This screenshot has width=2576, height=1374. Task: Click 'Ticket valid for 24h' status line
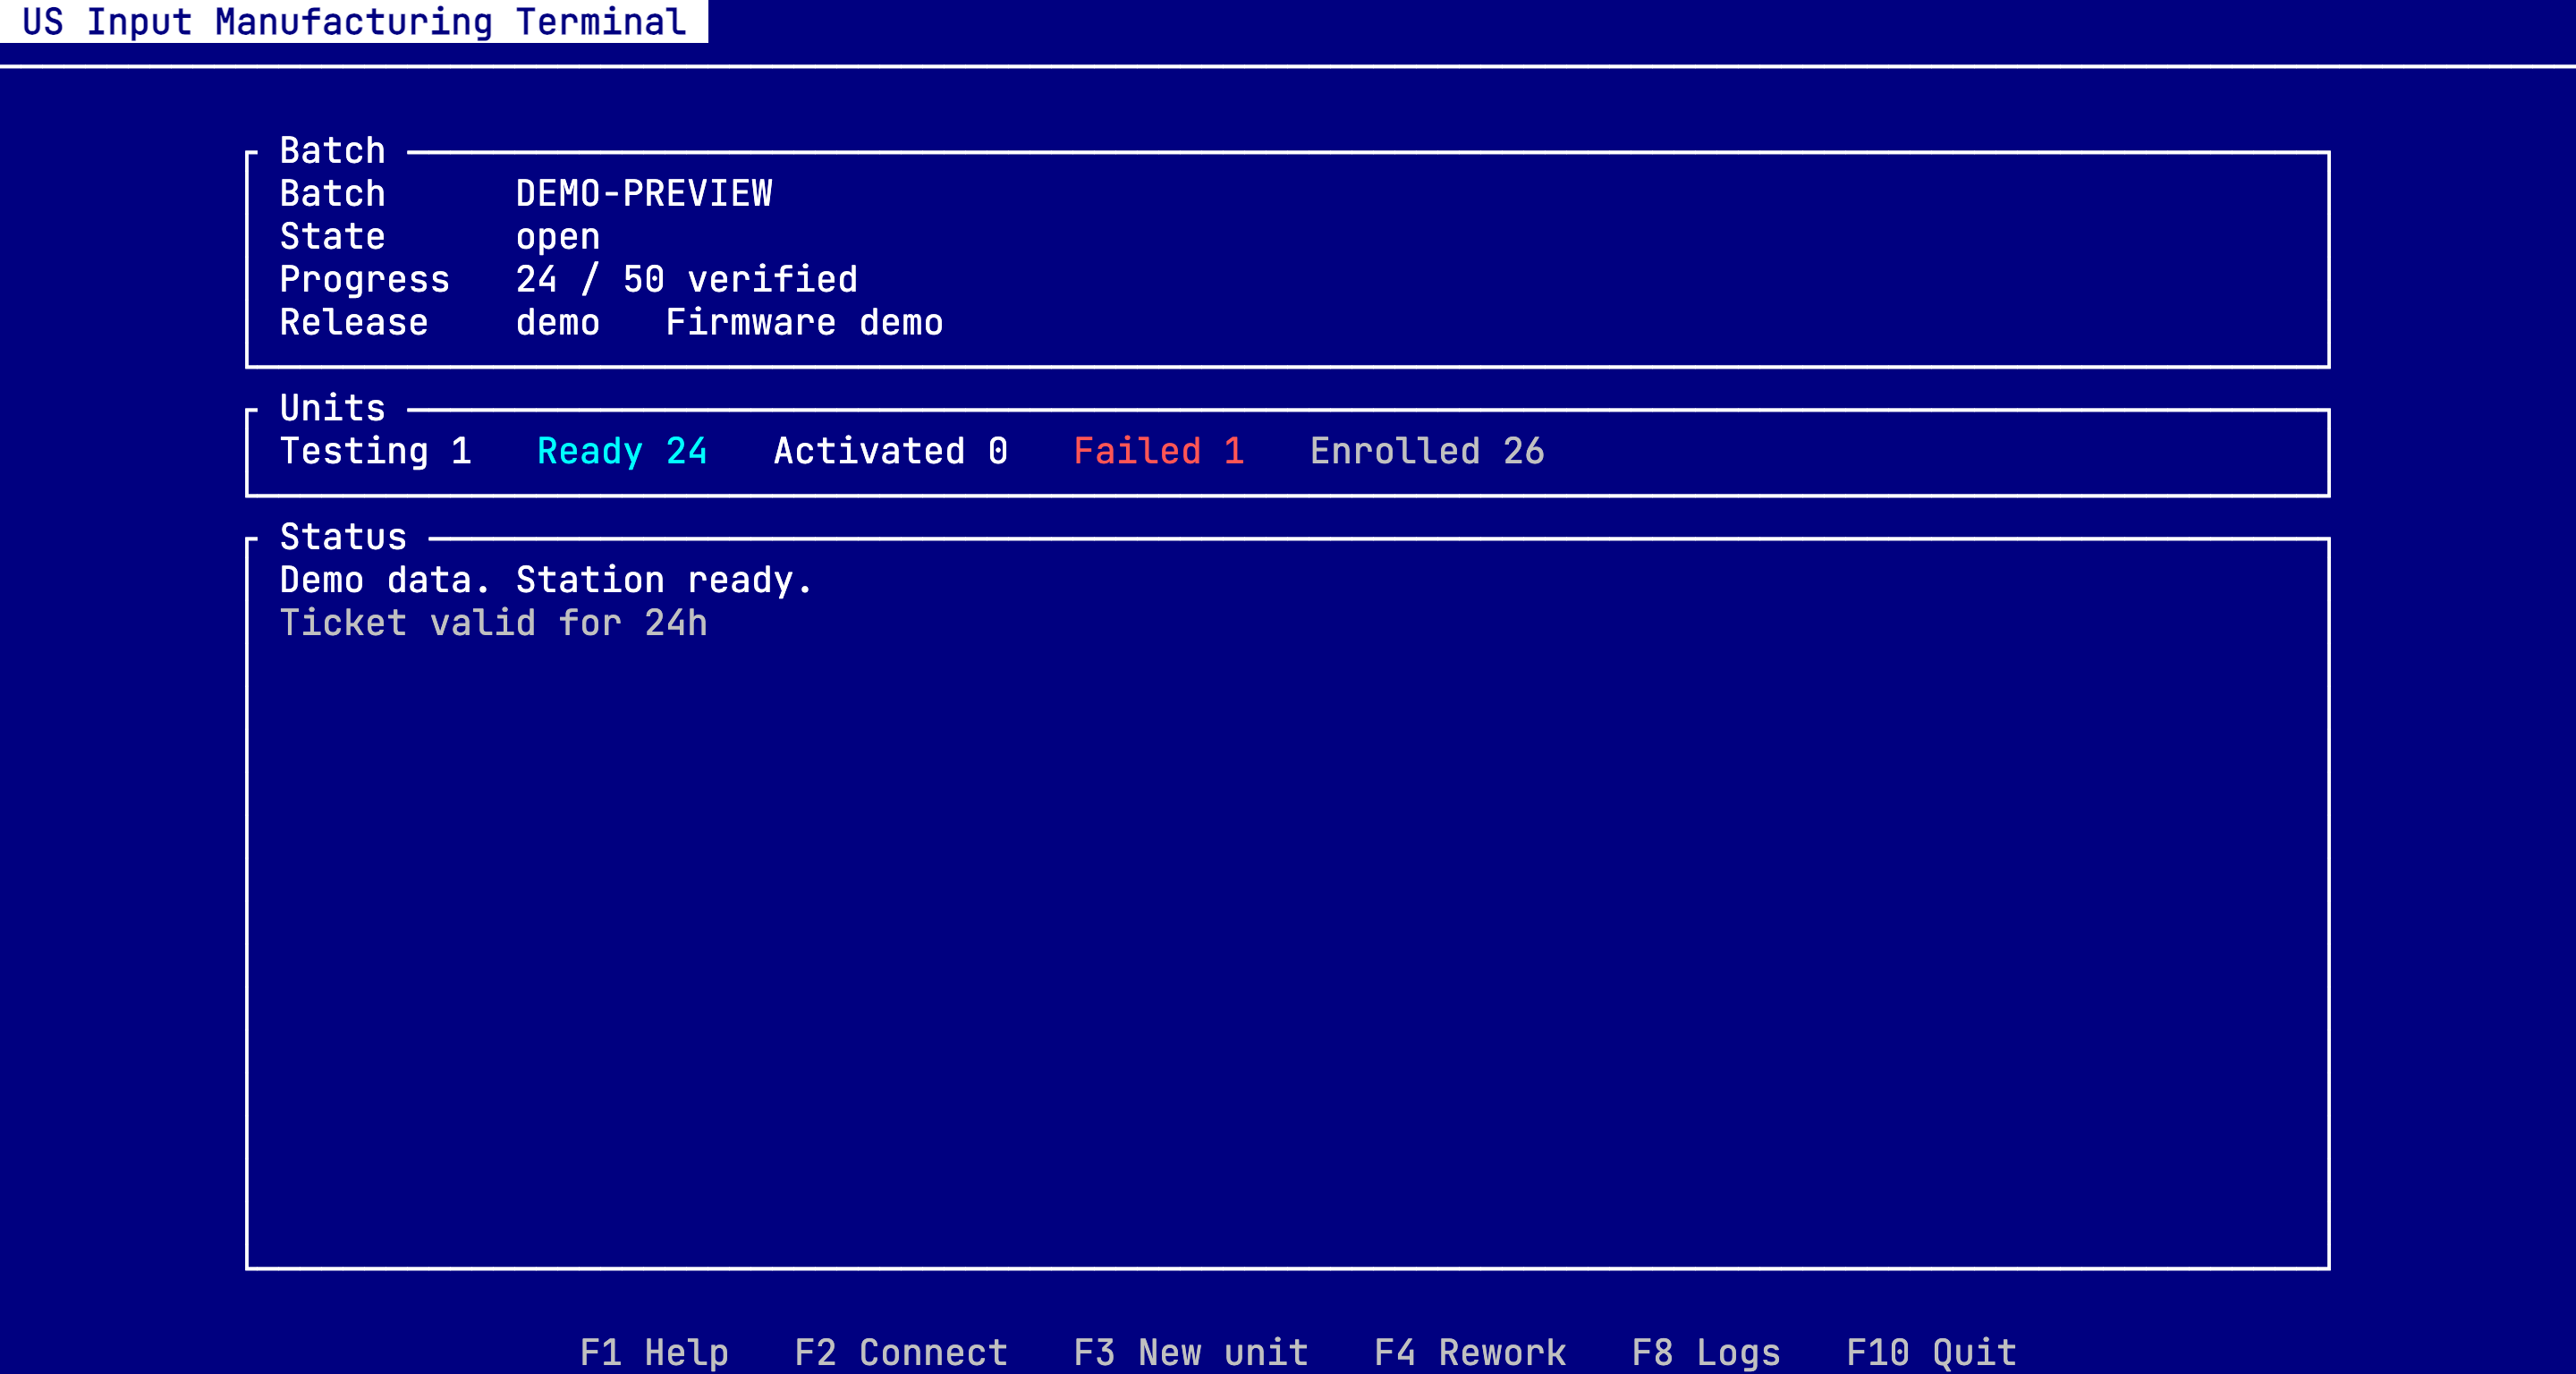(x=494, y=623)
